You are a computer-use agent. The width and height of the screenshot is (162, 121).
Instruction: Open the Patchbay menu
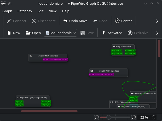point(25,11)
